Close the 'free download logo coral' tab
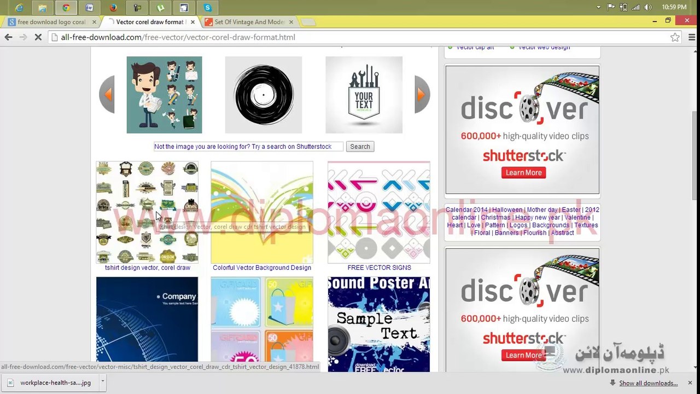 click(94, 22)
